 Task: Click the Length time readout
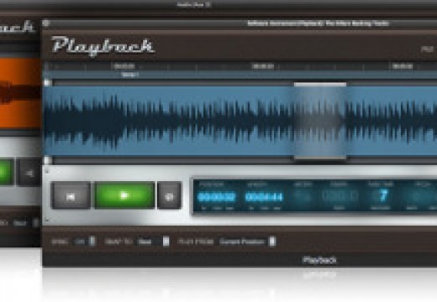coord(264,197)
